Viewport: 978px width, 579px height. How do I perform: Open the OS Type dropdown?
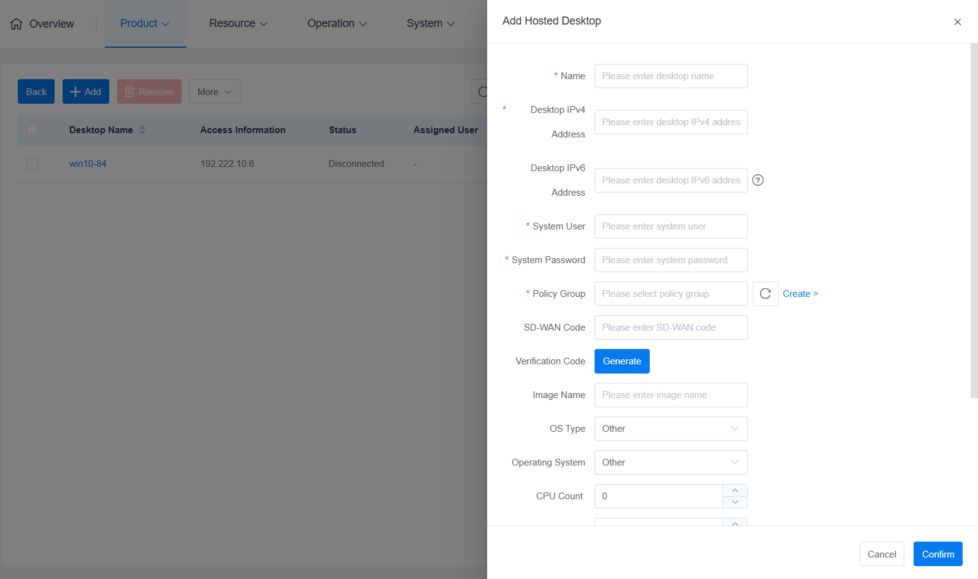(671, 429)
